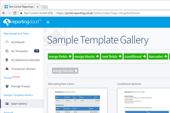Add the next fields tag filter
This screenshot has width=170, height=113.
point(112,56)
